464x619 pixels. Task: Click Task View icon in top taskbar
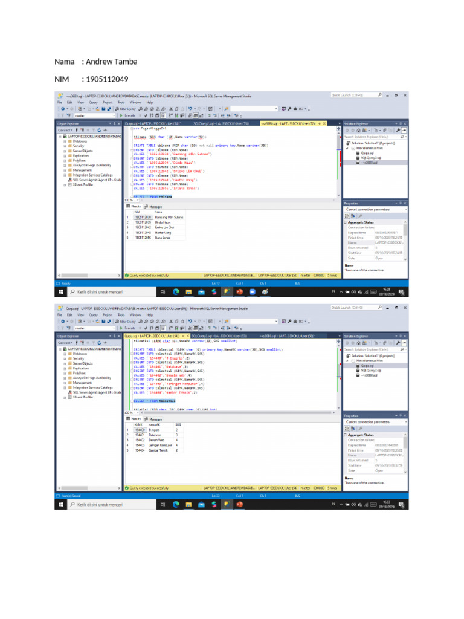point(163,292)
